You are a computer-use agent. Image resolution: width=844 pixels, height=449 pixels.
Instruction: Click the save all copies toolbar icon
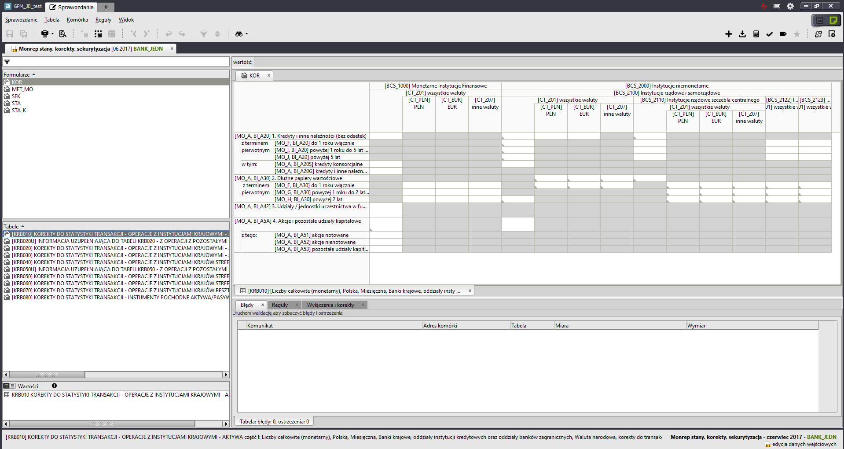coord(24,34)
